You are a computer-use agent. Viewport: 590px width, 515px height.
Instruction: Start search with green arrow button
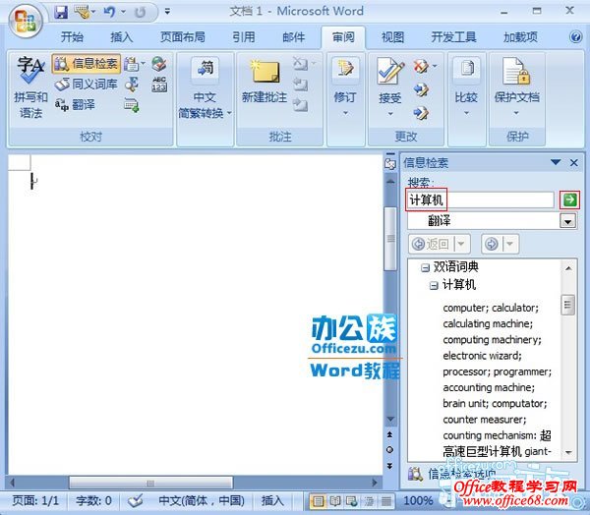569,200
